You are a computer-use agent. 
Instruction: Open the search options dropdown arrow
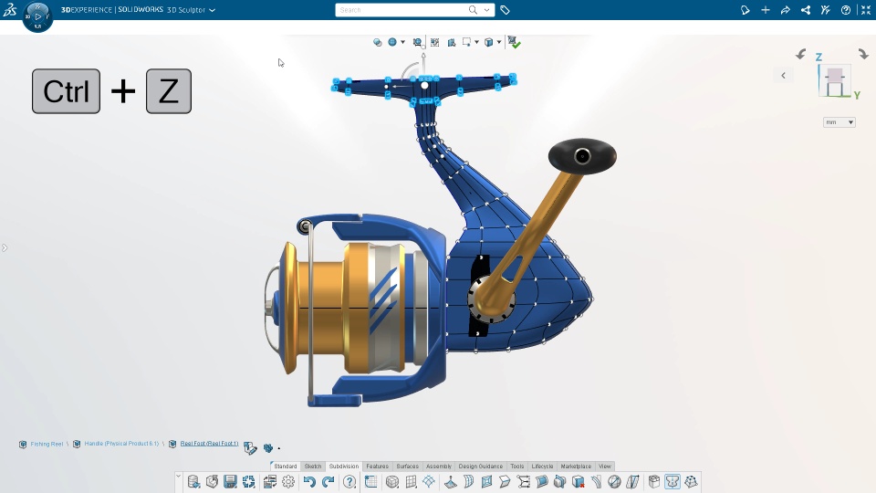tap(486, 10)
